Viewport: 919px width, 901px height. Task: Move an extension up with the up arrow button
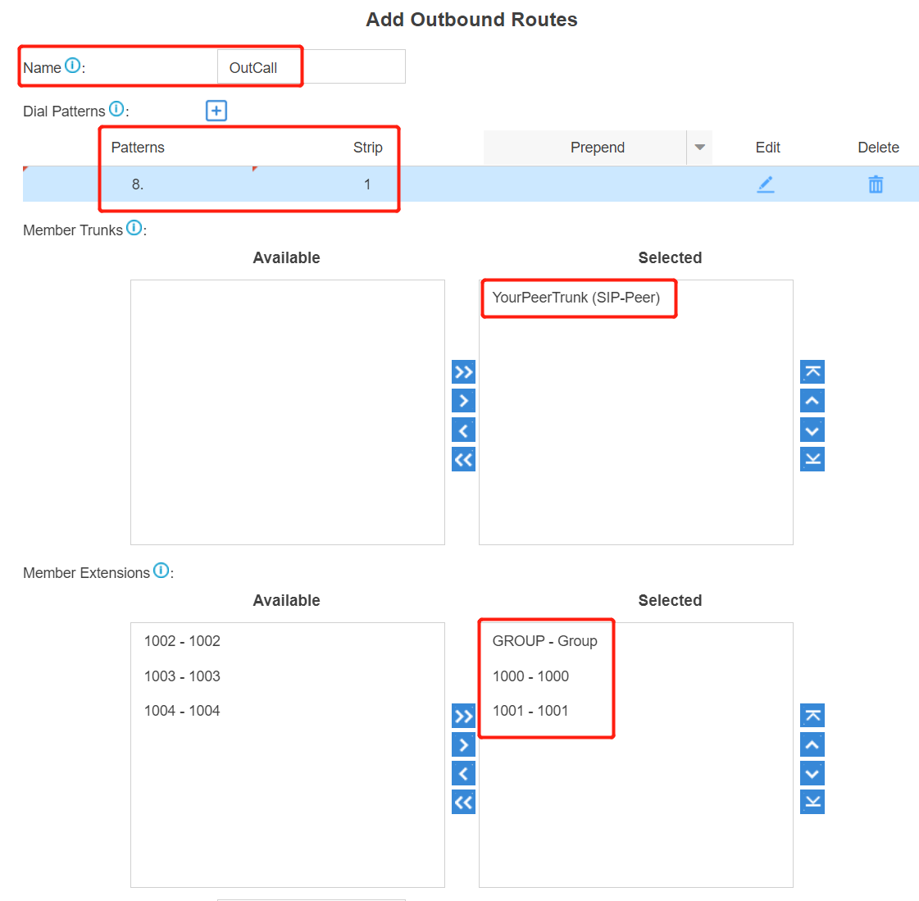click(x=812, y=744)
